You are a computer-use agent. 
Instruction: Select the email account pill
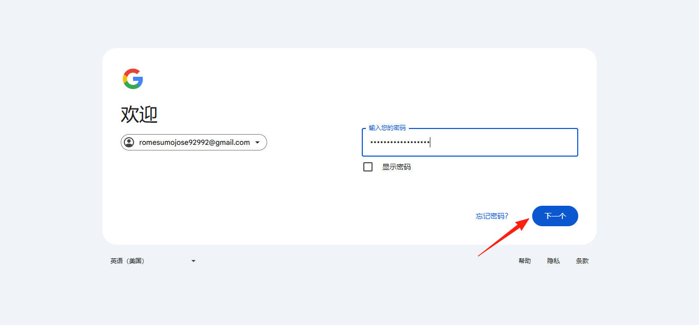pos(193,142)
